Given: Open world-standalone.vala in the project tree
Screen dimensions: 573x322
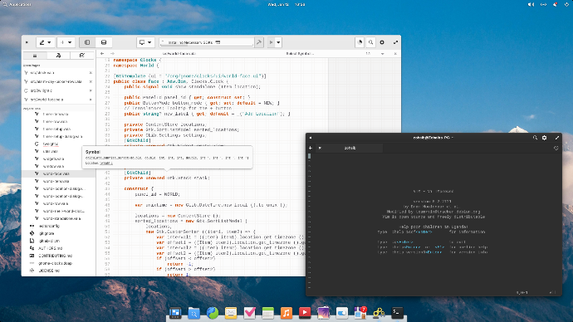Looking at the screenshot, I should 58,218.
